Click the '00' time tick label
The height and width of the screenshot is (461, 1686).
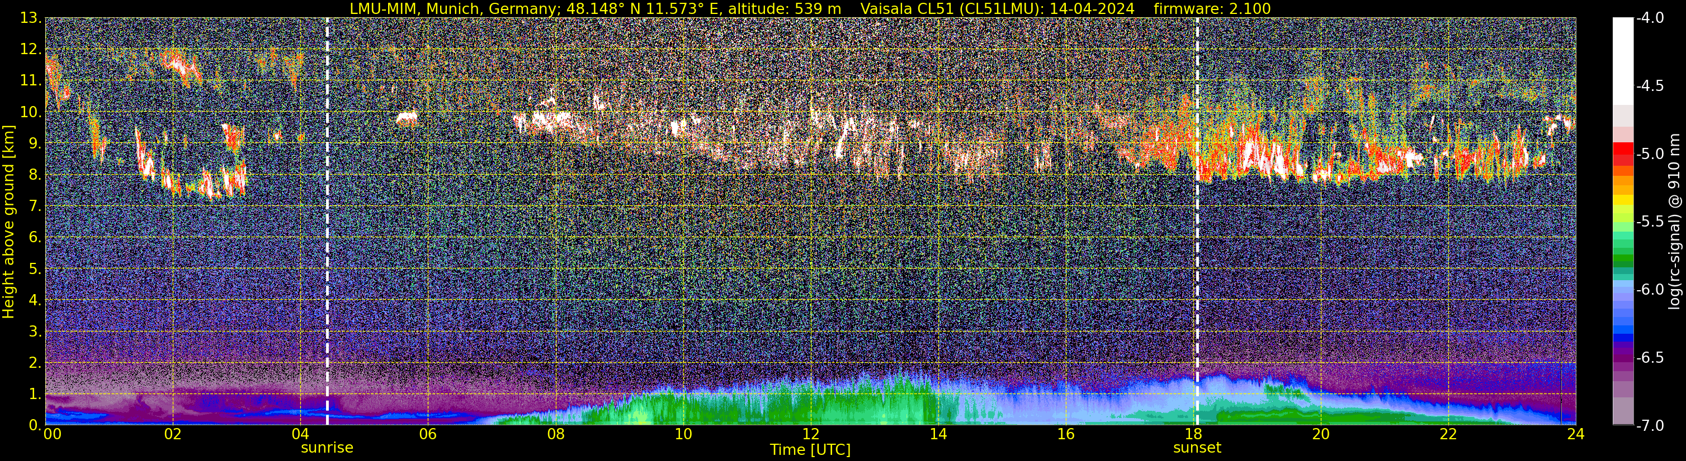click(53, 434)
